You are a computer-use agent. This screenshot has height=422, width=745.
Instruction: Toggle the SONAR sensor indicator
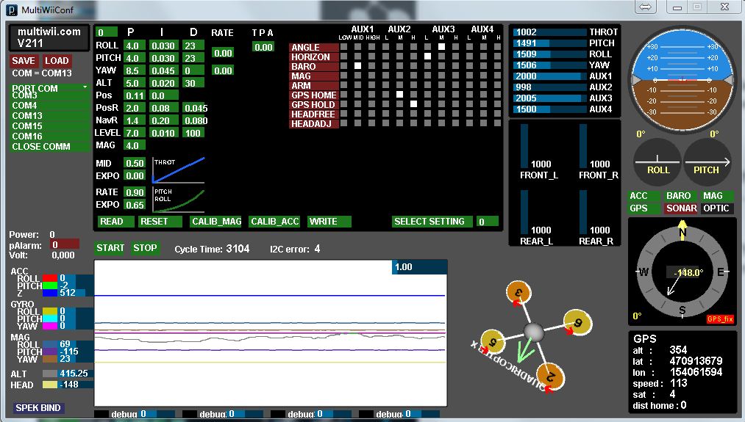tap(681, 208)
